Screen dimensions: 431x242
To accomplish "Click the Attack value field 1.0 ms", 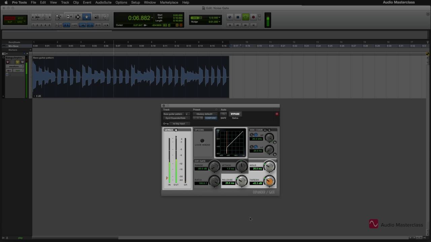I will [x=229, y=169].
